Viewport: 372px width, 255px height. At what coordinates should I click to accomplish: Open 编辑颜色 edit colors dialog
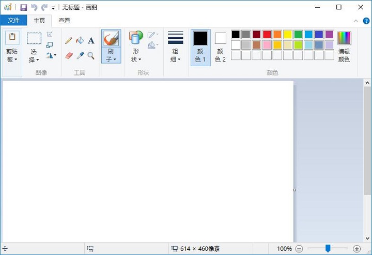(344, 47)
